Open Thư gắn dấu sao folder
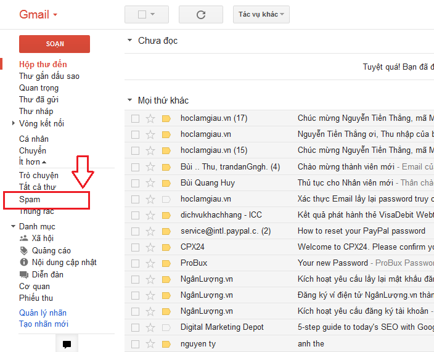The height and width of the screenshot is (352, 434). click(x=49, y=76)
